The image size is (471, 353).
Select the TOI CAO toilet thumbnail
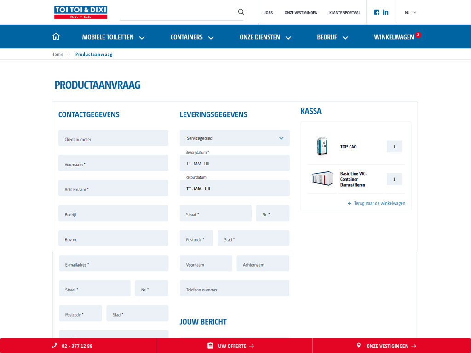(323, 147)
